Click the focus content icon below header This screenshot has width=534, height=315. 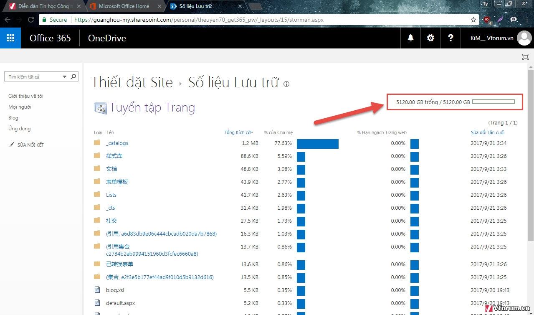click(x=525, y=57)
